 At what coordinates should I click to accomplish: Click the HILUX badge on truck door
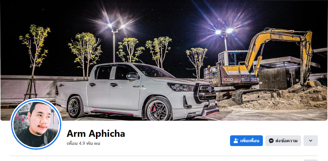click(x=136, y=86)
